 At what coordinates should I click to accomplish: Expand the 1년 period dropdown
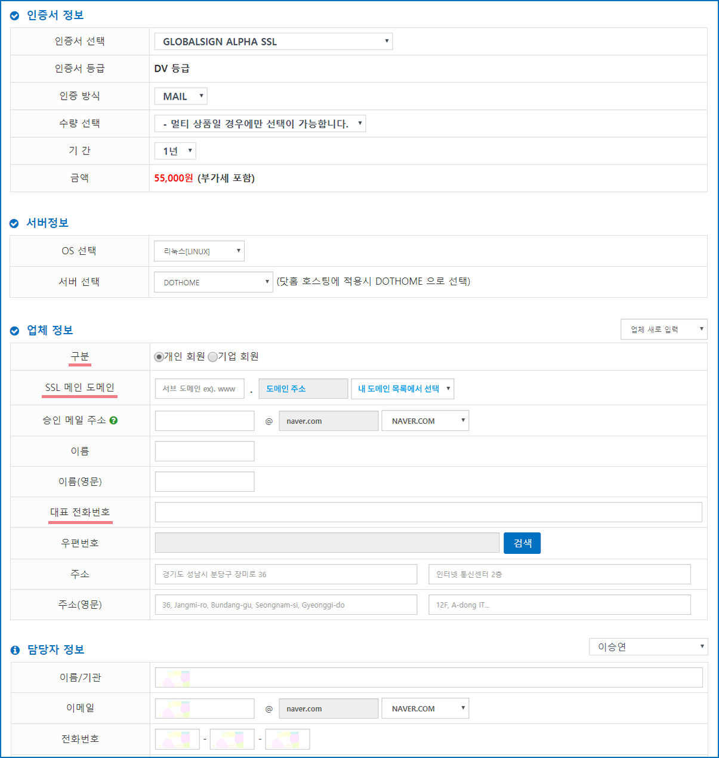tap(175, 151)
